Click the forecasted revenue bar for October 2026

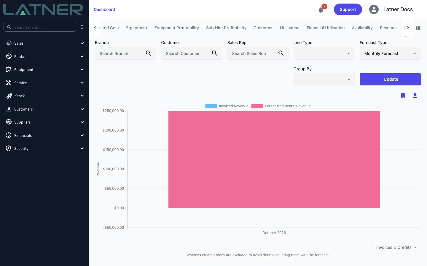[274, 160]
